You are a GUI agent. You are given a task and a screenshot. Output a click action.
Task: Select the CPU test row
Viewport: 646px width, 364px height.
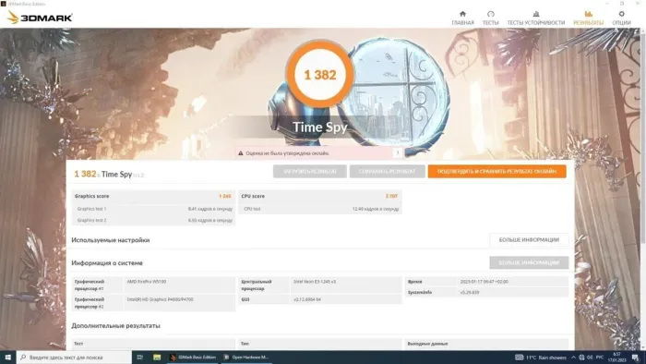click(319, 209)
